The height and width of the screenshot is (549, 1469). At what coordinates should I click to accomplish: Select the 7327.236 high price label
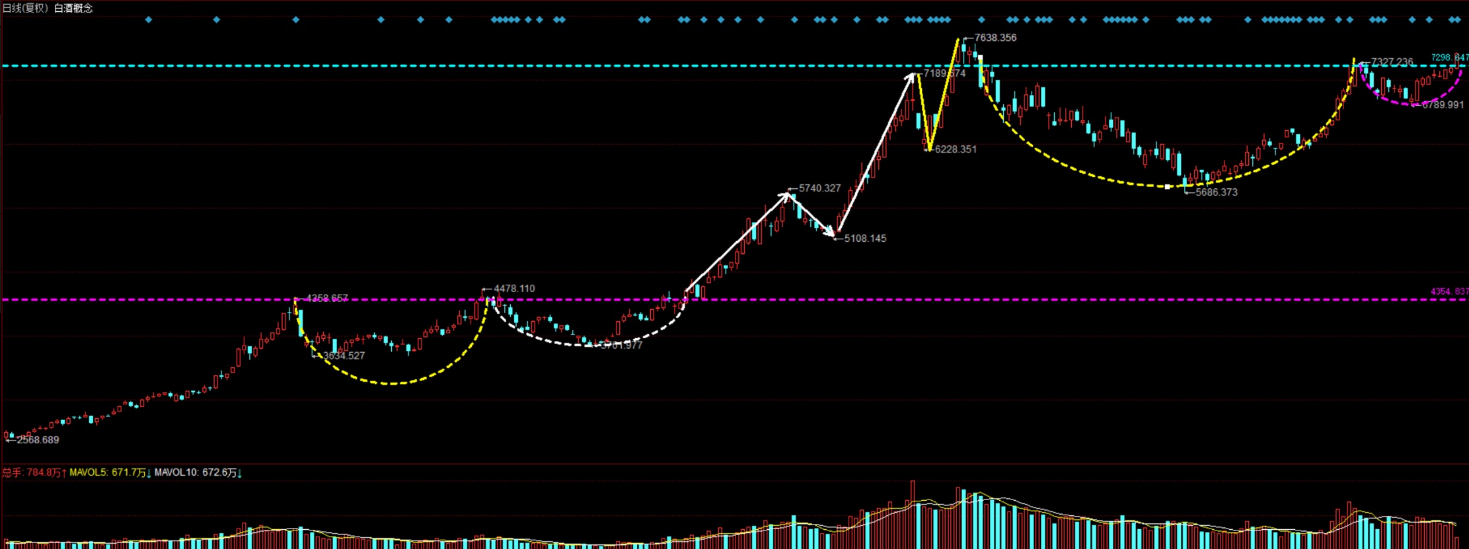(1392, 62)
